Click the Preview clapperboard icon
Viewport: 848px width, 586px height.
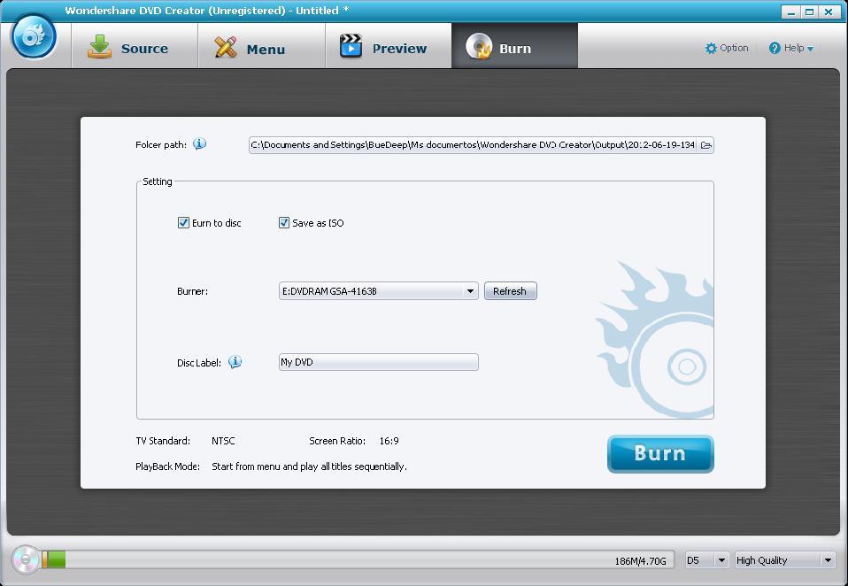coord(350,48)
